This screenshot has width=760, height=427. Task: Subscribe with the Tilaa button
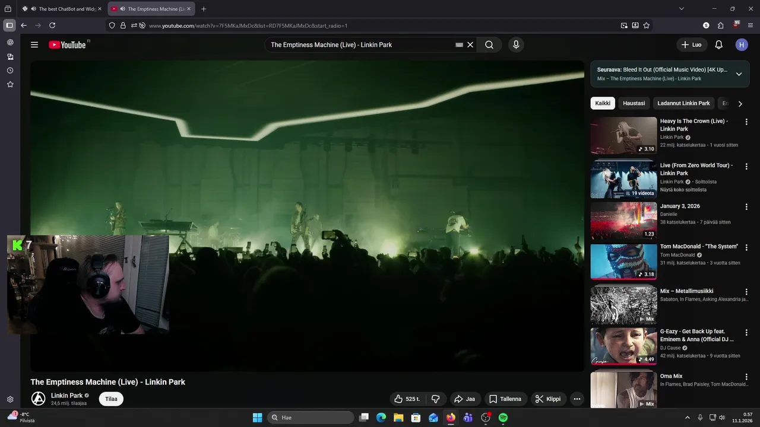(111, 399)
